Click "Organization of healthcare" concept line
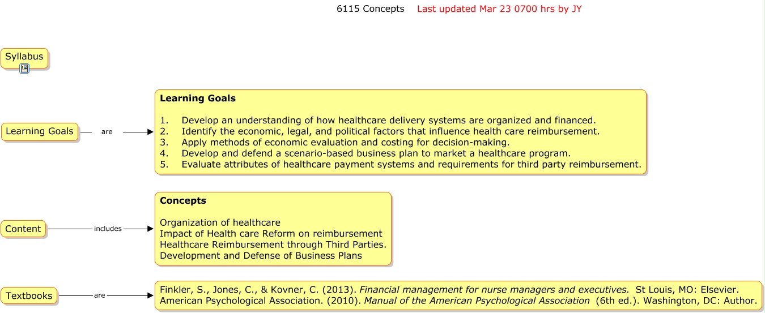 coord(220,223)
